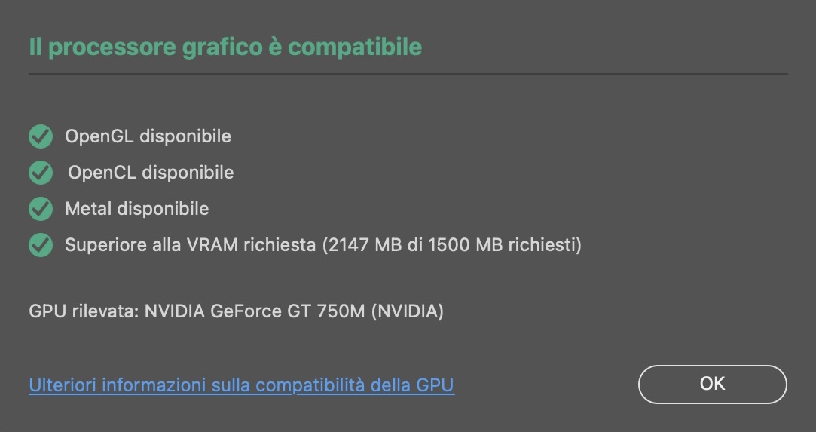Click the 2147 MB di 1500 MB richiesti text
The width and height of the screenshot is (816, 432).
click(452, 244)
